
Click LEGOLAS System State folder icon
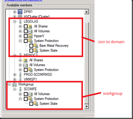pyautogui.click(x=36, y=50)
